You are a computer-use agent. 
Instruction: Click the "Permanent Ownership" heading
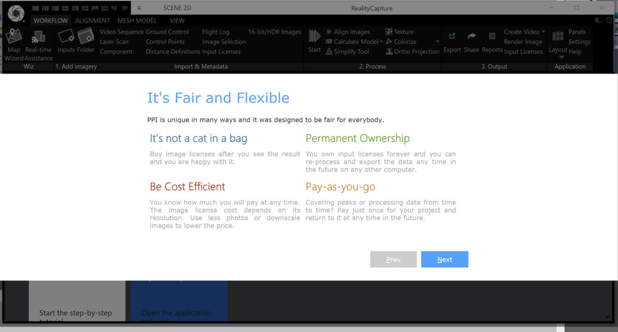coord(357,138)
